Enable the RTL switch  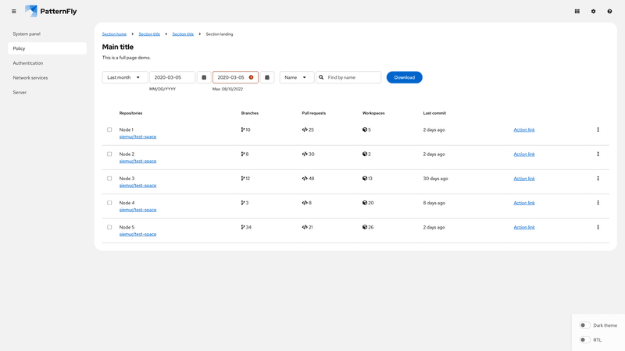coord(584,340)
